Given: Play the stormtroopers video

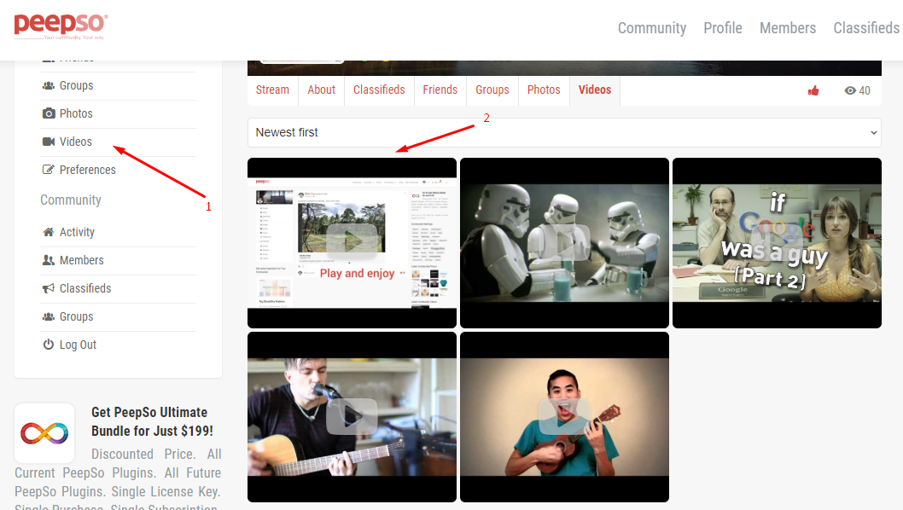Looking at the screenshot, I should [564, 243].
